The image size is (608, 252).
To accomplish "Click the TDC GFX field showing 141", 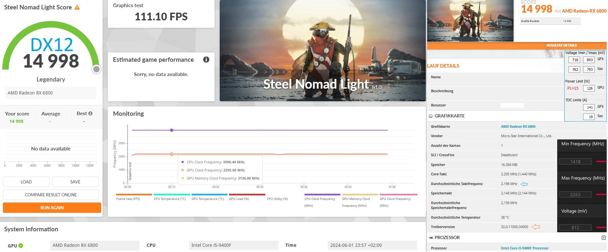I will tap(589, 107).
